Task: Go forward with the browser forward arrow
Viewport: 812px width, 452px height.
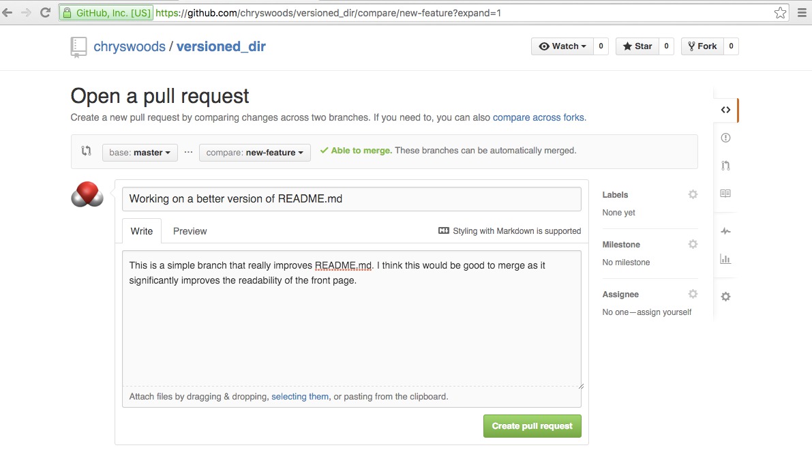Action: 26,13
